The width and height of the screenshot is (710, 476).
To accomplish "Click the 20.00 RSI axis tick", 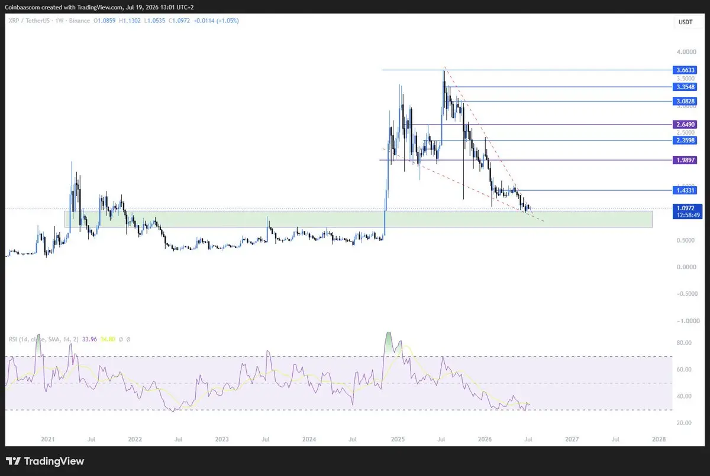I will click(684, 423).
